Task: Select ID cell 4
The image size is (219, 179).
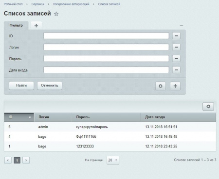Action: click(x=9, y=137)
